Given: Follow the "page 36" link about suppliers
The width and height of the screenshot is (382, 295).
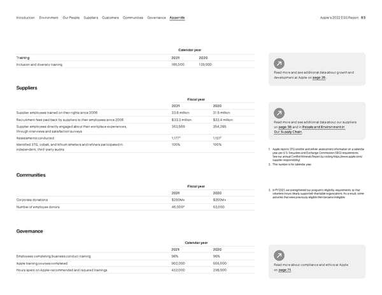Looking at the screenshot, I should [x=285, y=127].
